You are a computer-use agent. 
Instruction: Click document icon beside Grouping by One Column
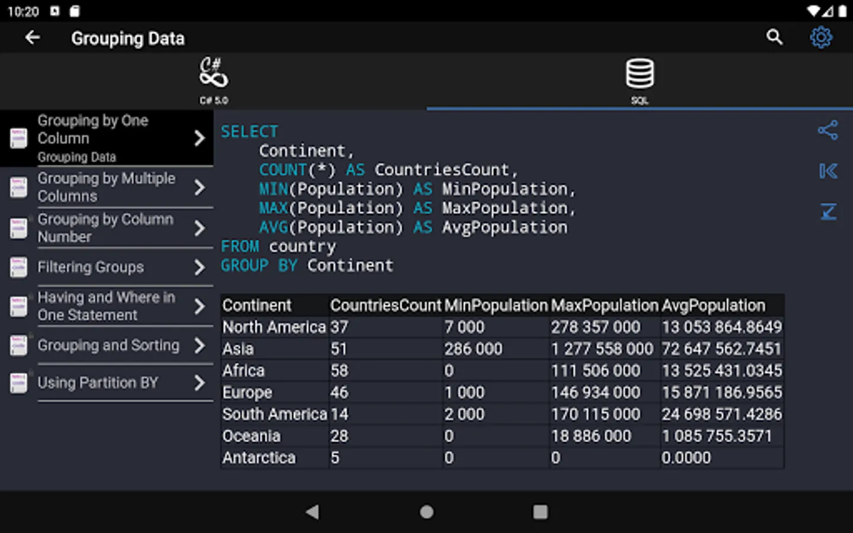coord(18,138)
